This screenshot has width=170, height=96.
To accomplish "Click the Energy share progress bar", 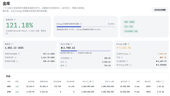I will 85,27.
